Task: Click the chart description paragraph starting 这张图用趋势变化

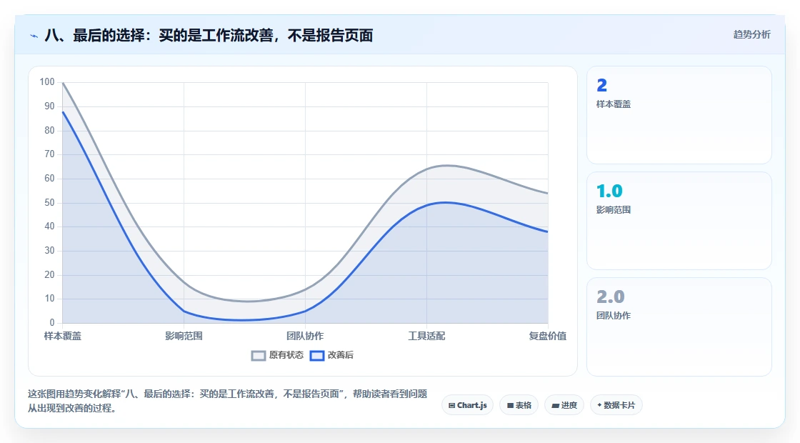Action: point(228,401)
